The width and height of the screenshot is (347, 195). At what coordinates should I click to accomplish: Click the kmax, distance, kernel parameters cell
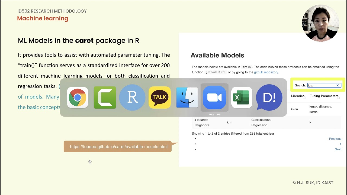pos(320,109)
